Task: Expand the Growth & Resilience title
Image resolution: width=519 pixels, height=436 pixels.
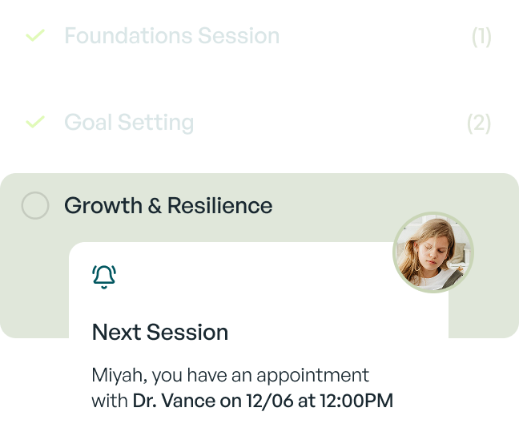Action: [x=168, y=205]
